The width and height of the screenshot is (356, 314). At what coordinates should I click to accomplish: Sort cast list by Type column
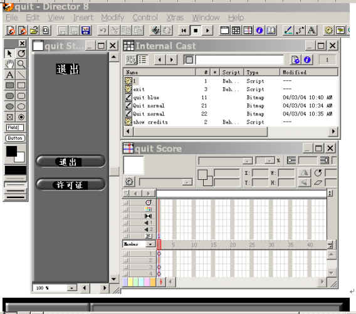(x=262, y=73)
